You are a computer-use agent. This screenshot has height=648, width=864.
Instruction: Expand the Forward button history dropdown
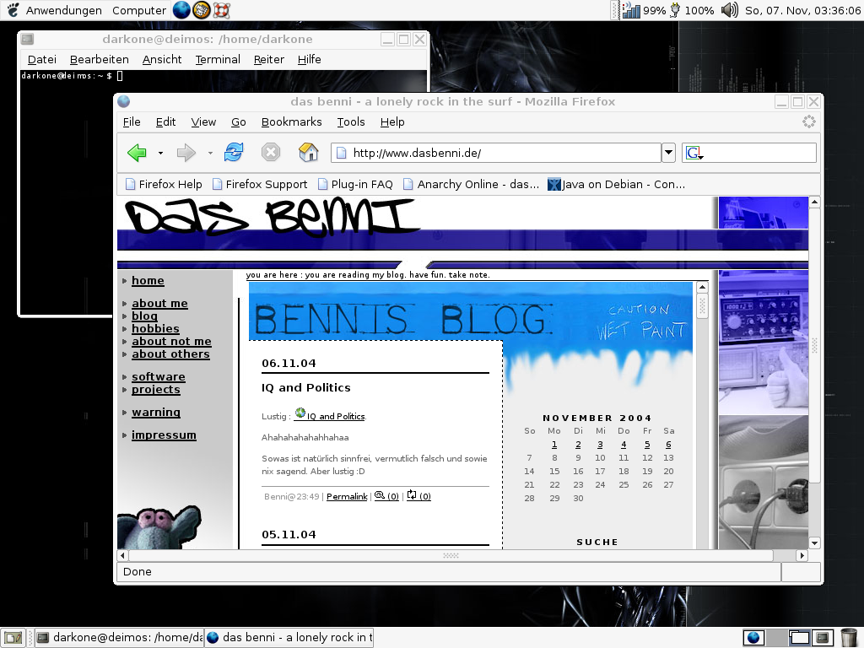[210, 153]
